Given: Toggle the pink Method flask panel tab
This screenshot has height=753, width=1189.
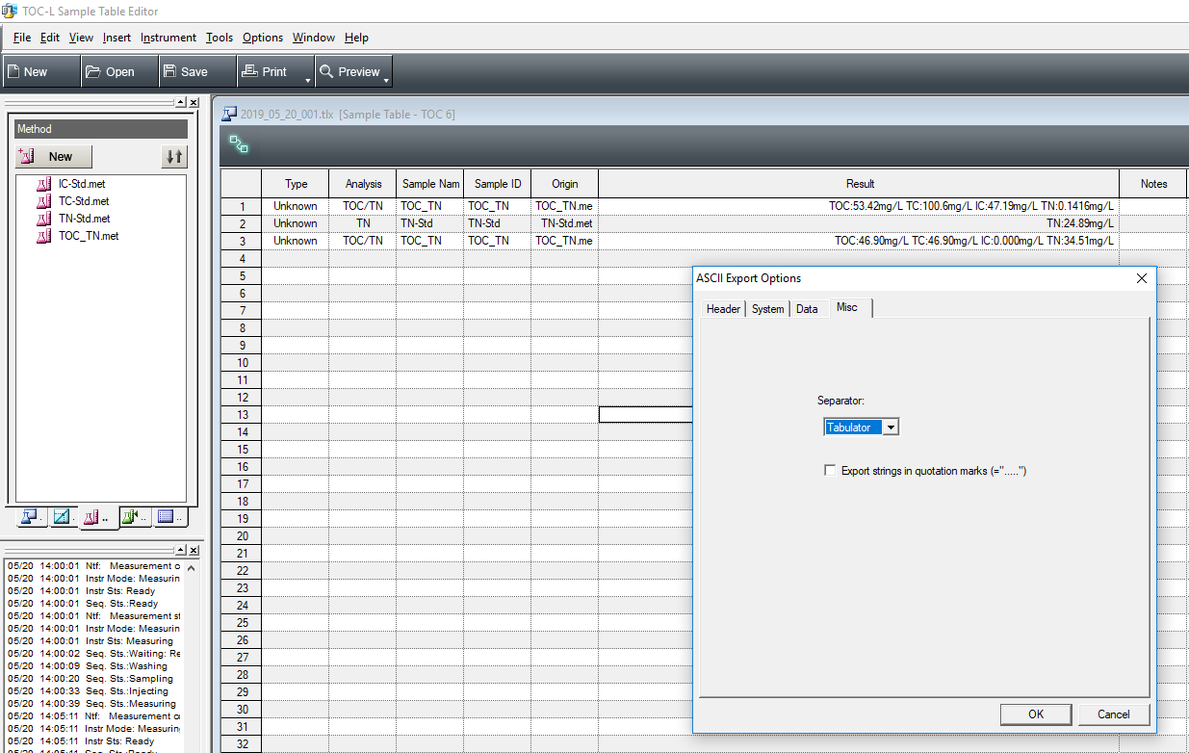Looking at the screenshot, I should (93, 517).
